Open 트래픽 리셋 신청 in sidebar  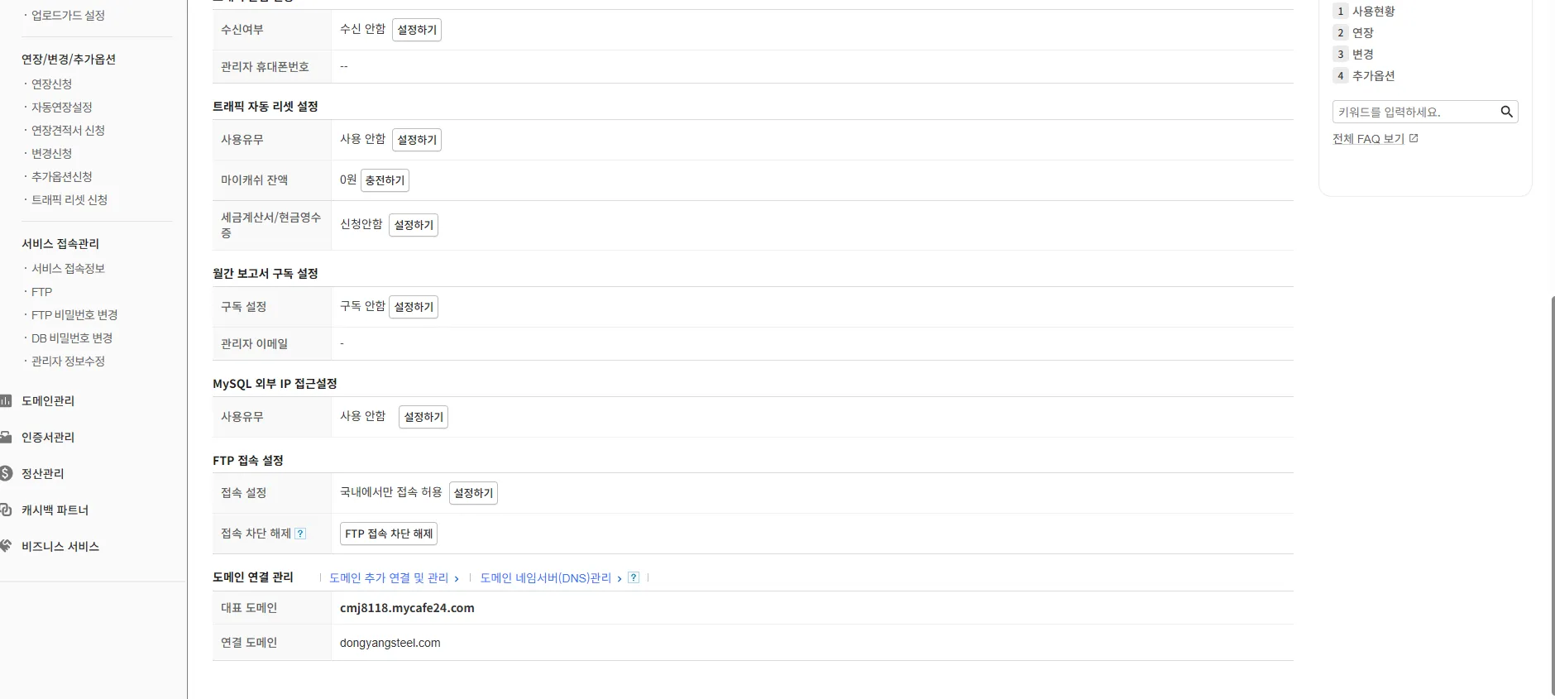[x=69, y=199]
